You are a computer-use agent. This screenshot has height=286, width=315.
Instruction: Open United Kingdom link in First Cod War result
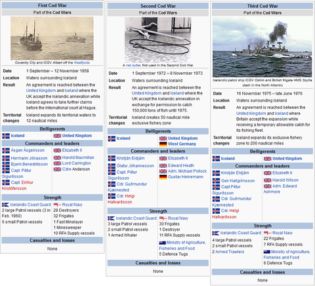41,91
